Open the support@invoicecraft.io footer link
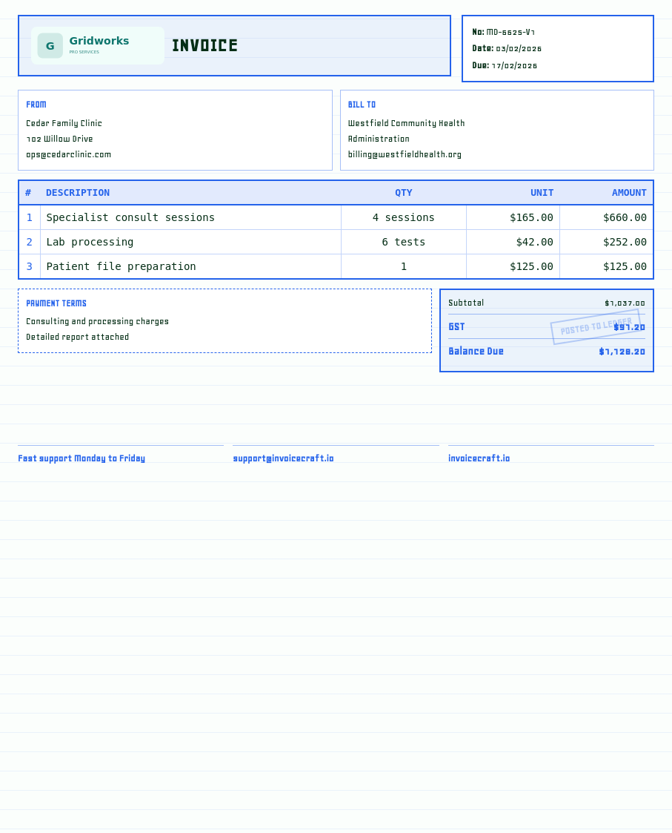The width and height of the screenshot is (672, 833). pyautogui.click(x=284, y=458)
